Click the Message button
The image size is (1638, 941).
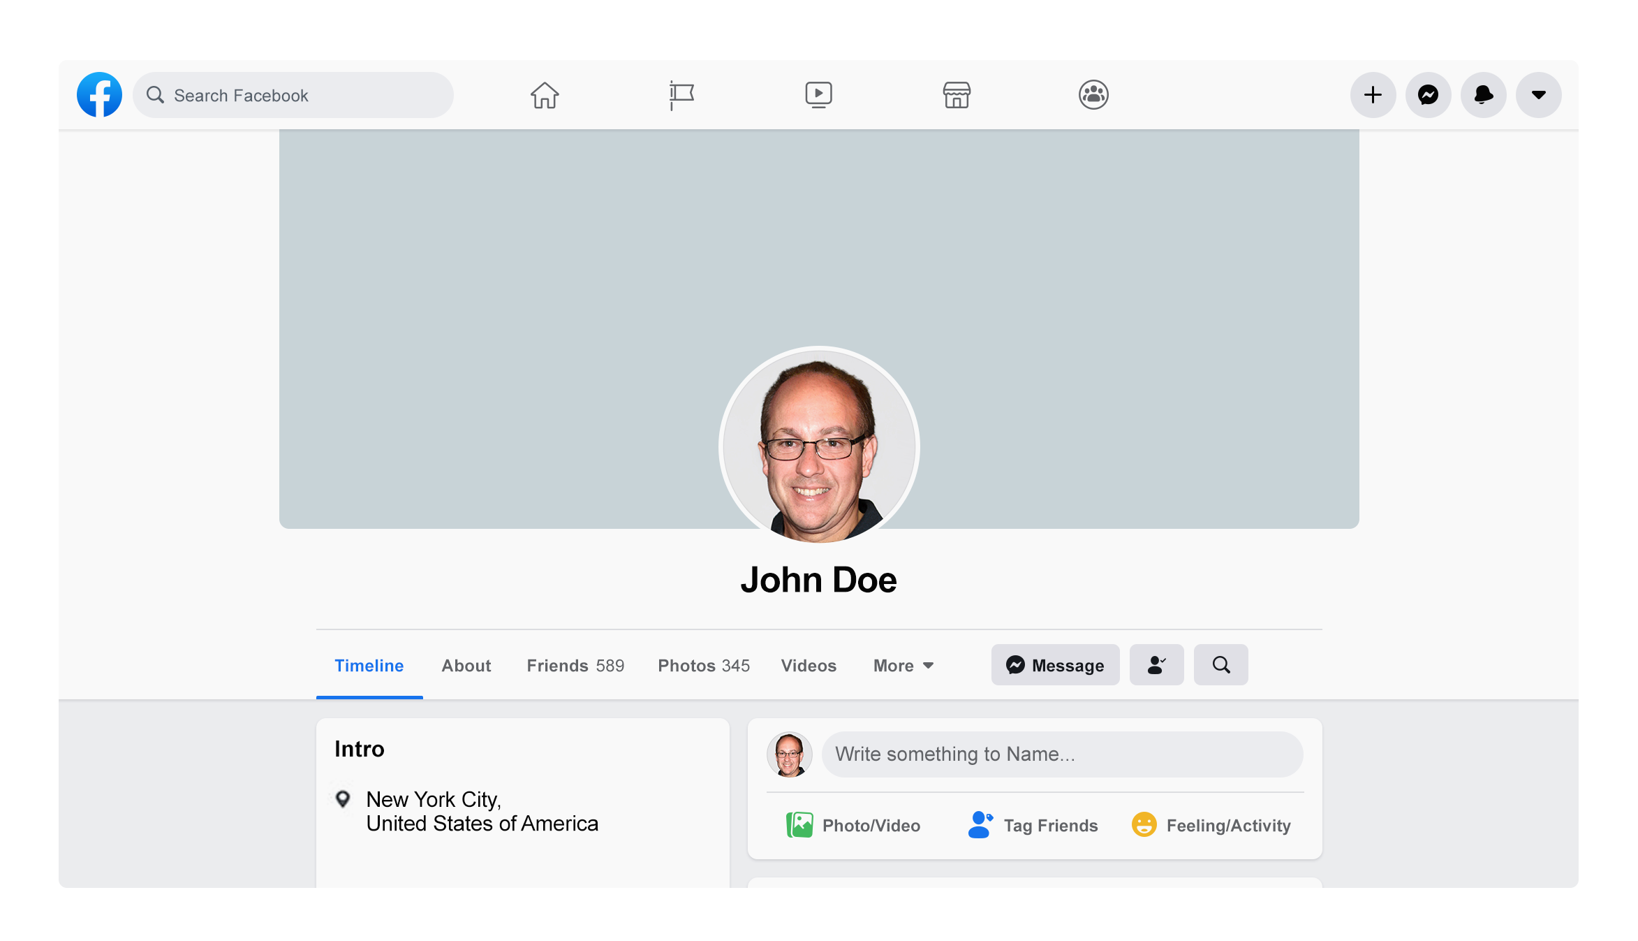(1055, 665)
